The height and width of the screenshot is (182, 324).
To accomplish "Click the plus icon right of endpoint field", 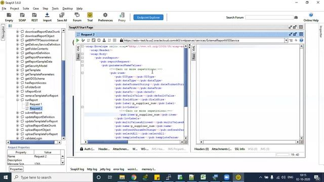I will [x=296, y=40].
